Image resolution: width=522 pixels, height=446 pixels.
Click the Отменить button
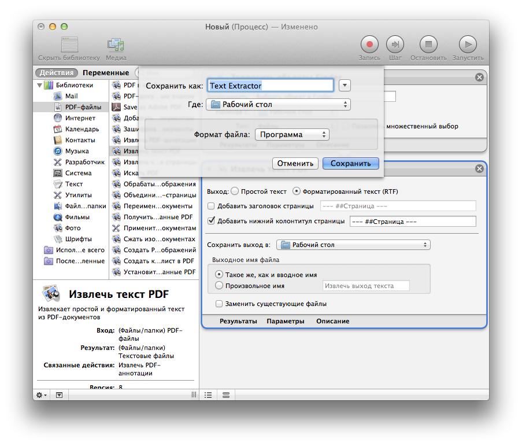click(x=295, y=163)
